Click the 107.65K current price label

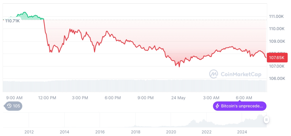click(x=276, y=58)
